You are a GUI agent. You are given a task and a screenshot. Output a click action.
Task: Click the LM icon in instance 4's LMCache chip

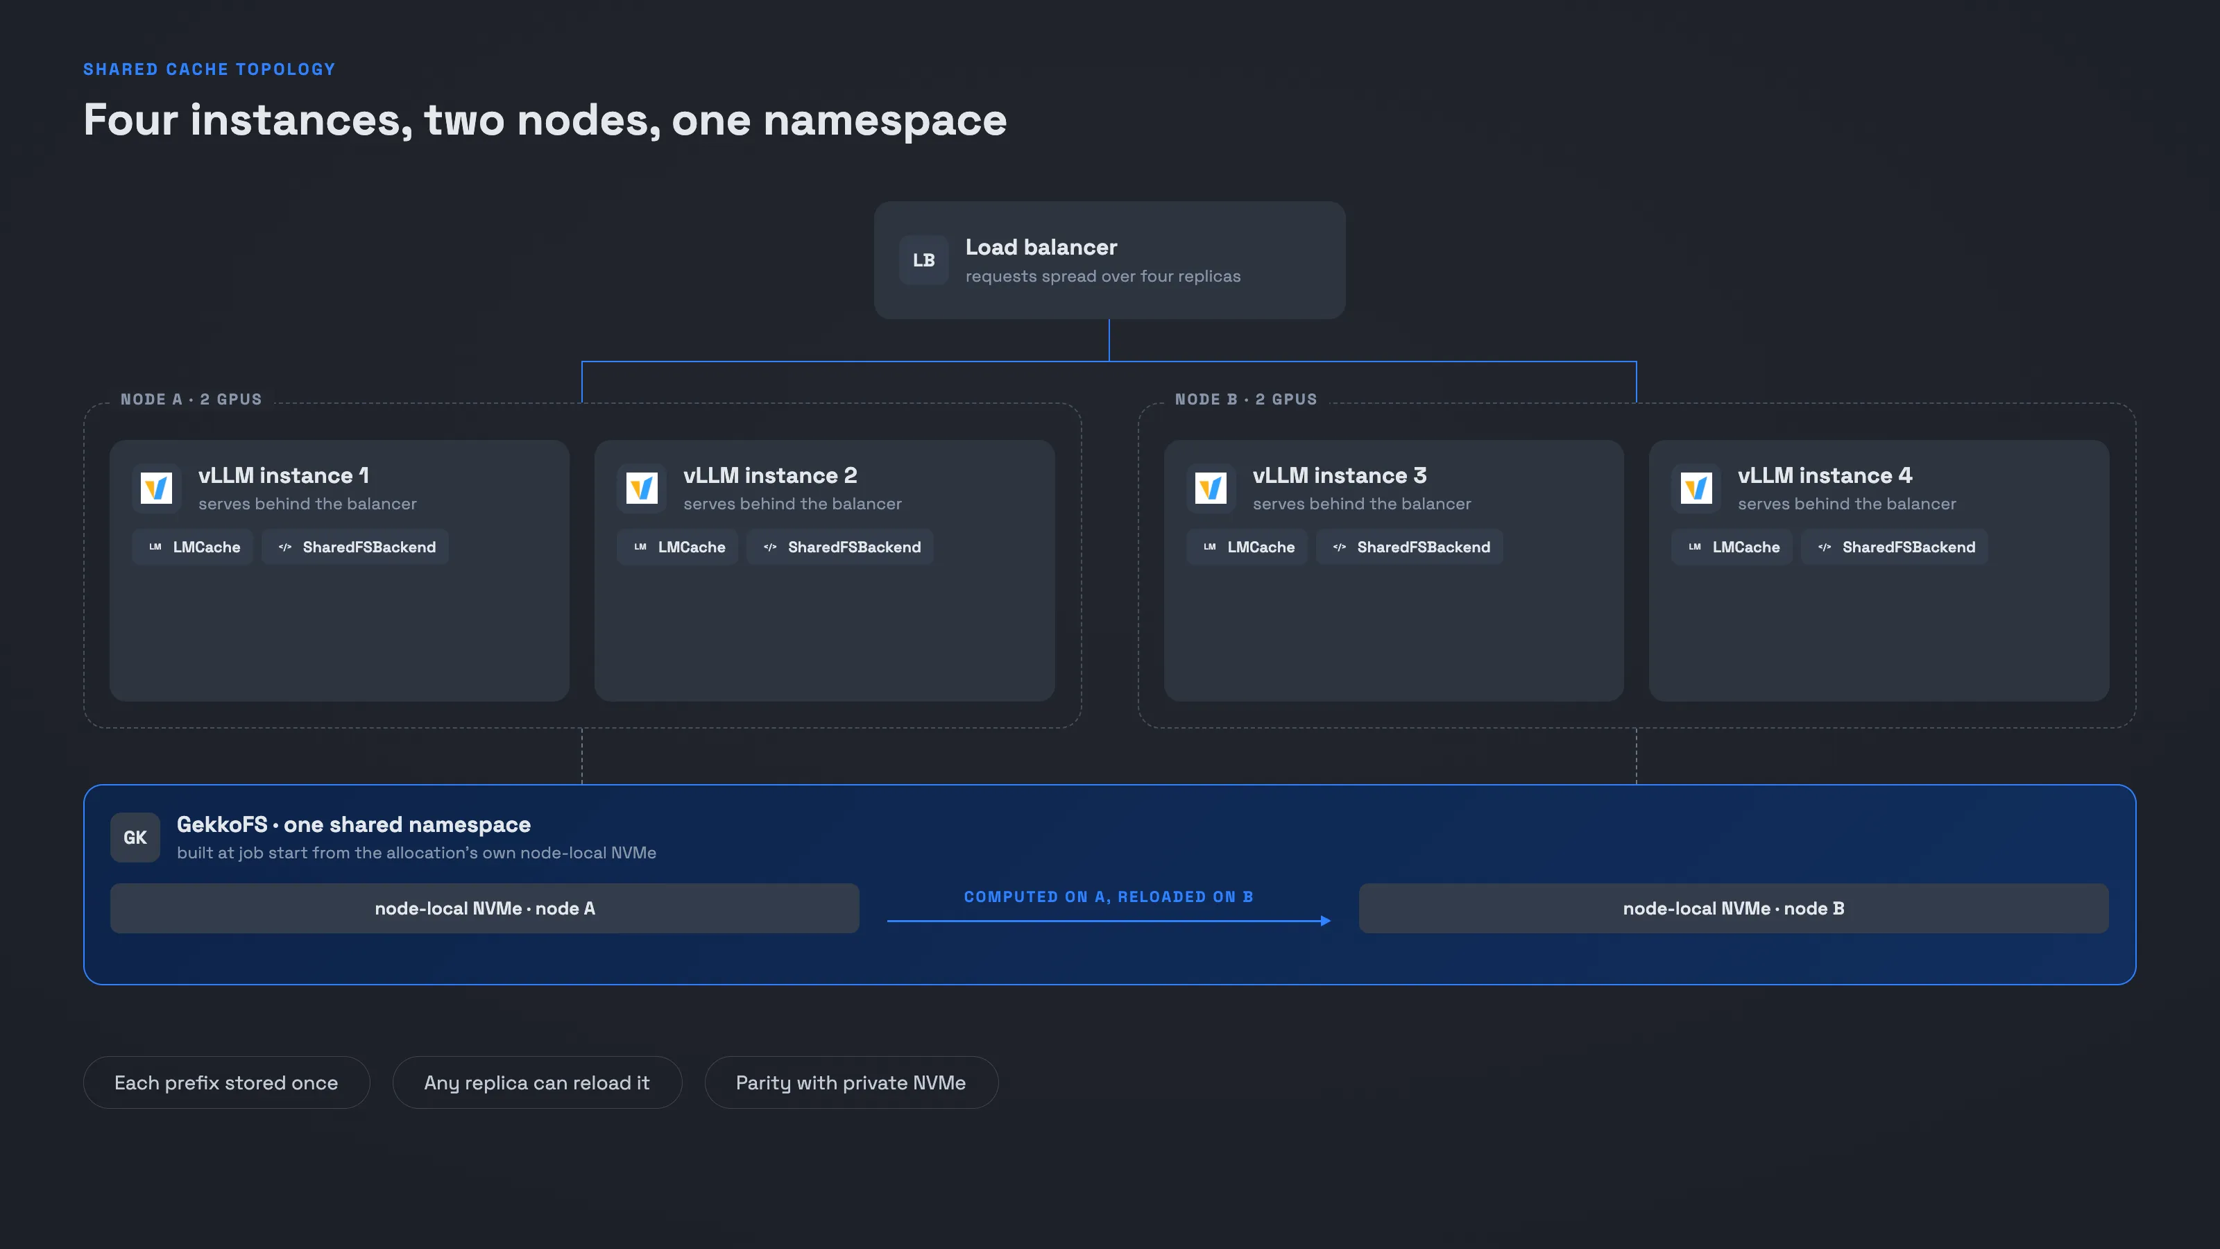1695,547
